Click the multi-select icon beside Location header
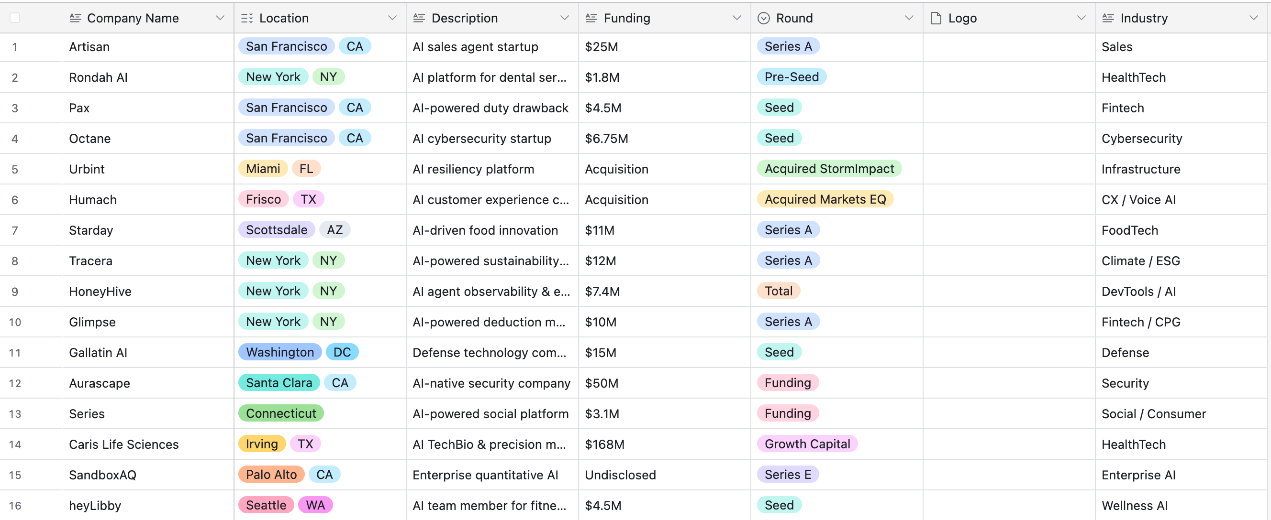Image resolution: width=1271 pixels, height=520 pixels. [247, 18]
